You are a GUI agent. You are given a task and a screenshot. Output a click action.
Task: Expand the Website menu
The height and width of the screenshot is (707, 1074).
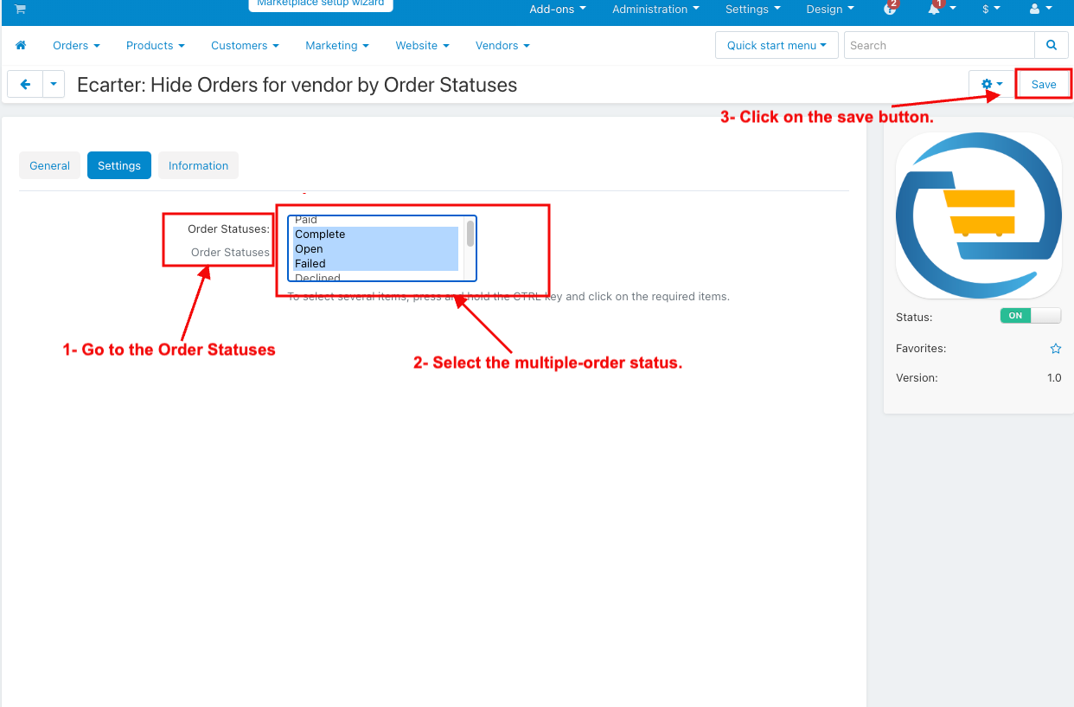click(422, 45)
